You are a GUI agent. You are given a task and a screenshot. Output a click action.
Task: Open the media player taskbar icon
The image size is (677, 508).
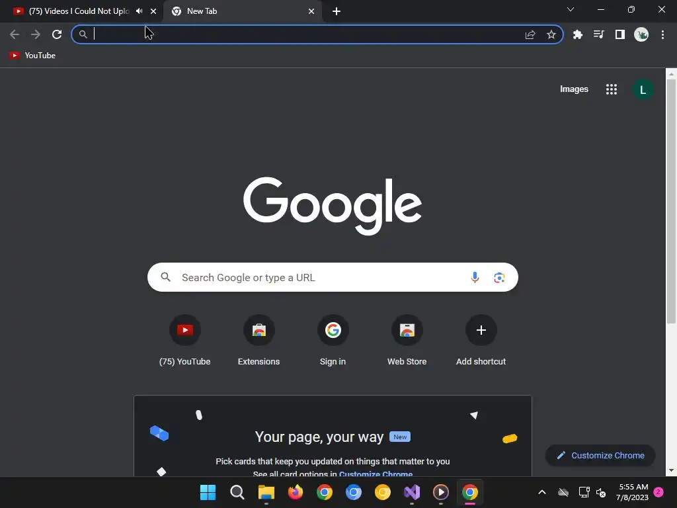point(441,492)
